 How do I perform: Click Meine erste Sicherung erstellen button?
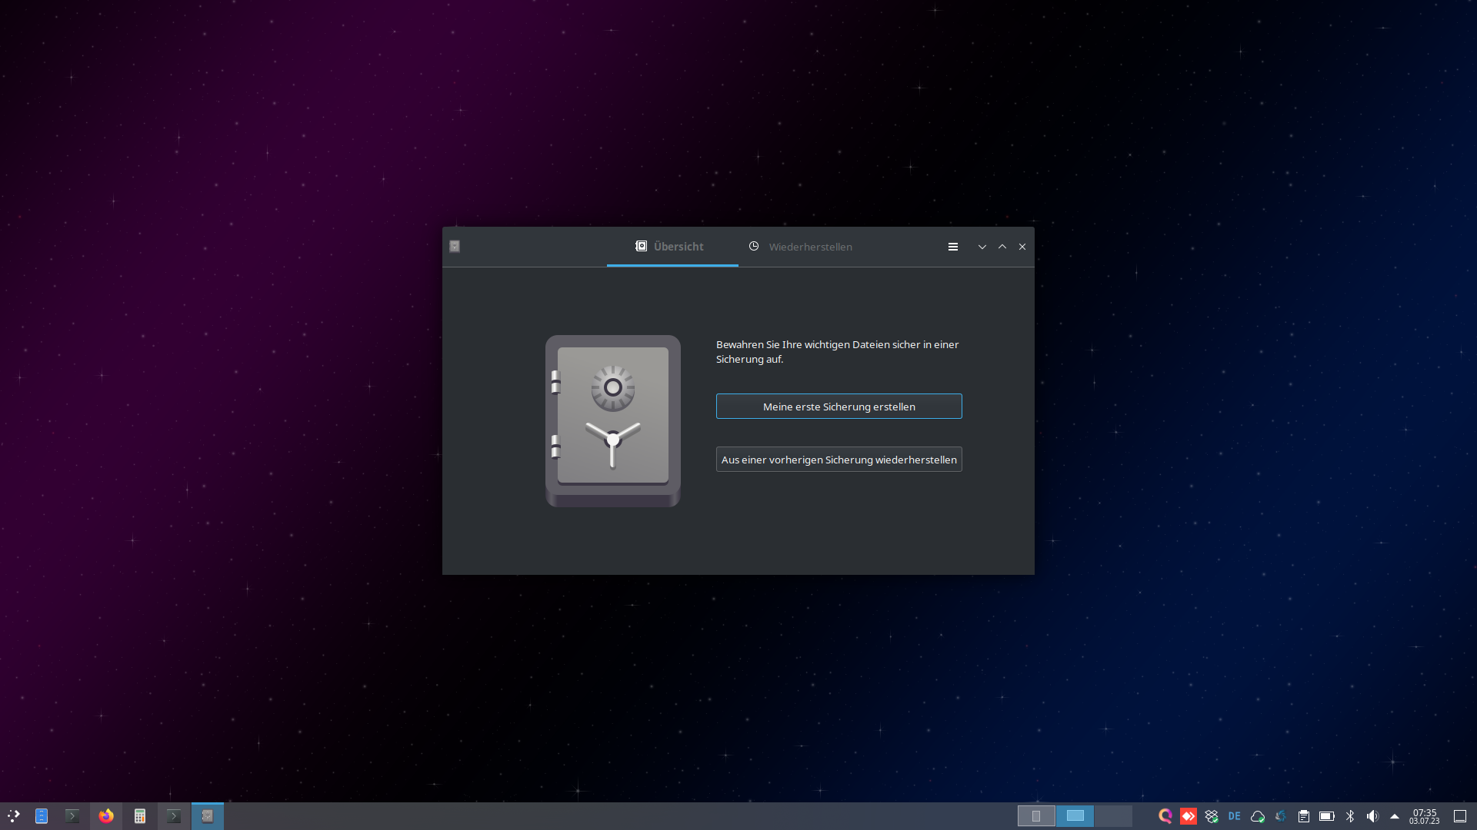tap(839, 407)
